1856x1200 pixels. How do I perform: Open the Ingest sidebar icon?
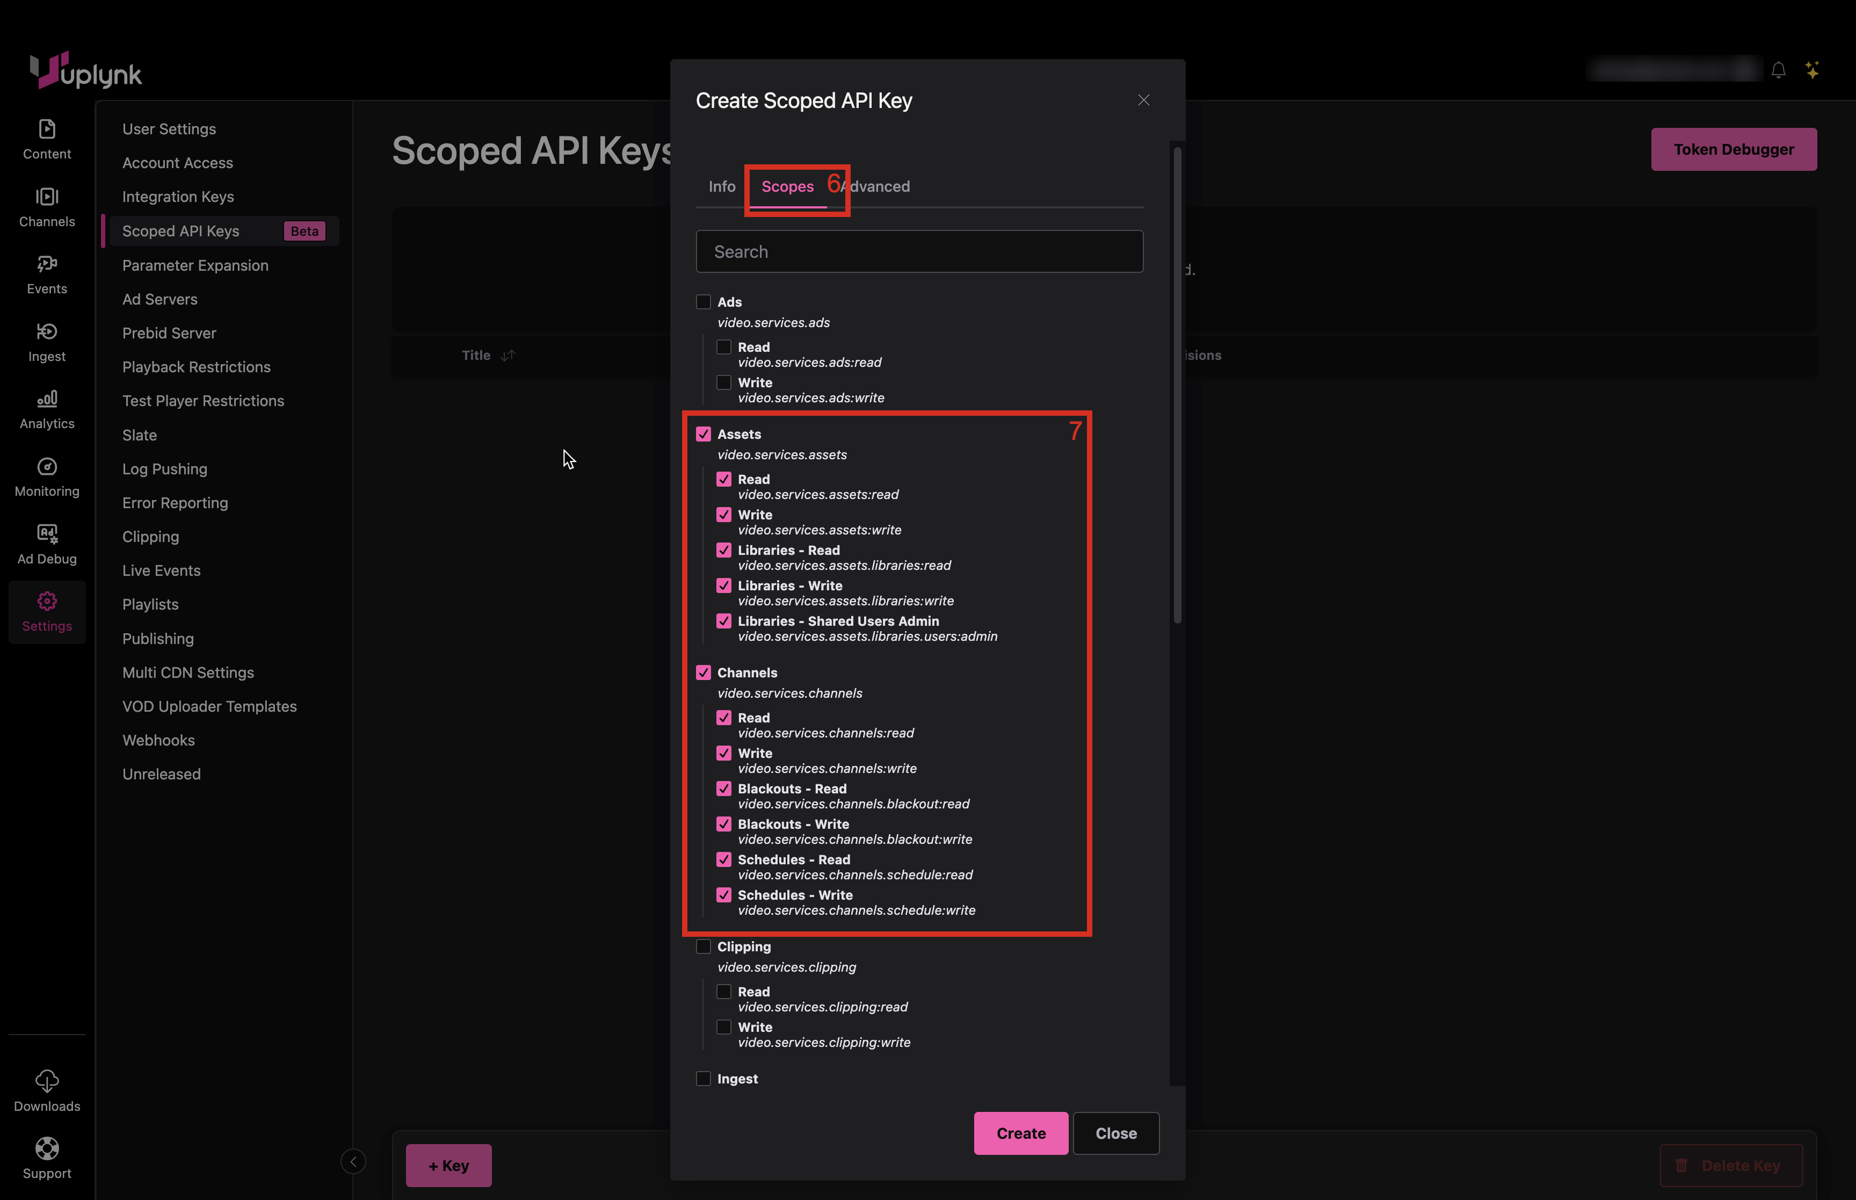pos(47,332)
